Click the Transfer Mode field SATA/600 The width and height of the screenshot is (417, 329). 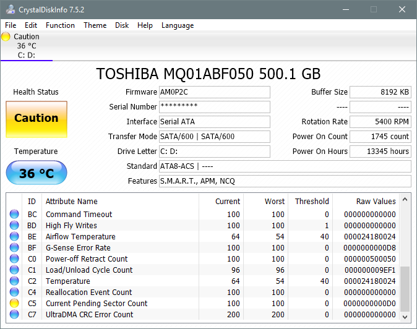215,137
